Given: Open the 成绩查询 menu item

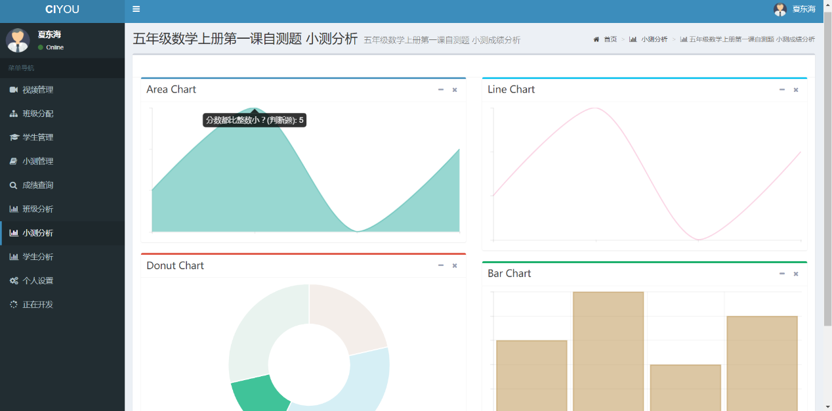Looking at the screenshot, I should pyautogui.click(x=62, y=185).
